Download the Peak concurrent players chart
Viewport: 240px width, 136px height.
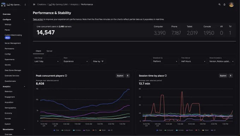pos(128,76)
